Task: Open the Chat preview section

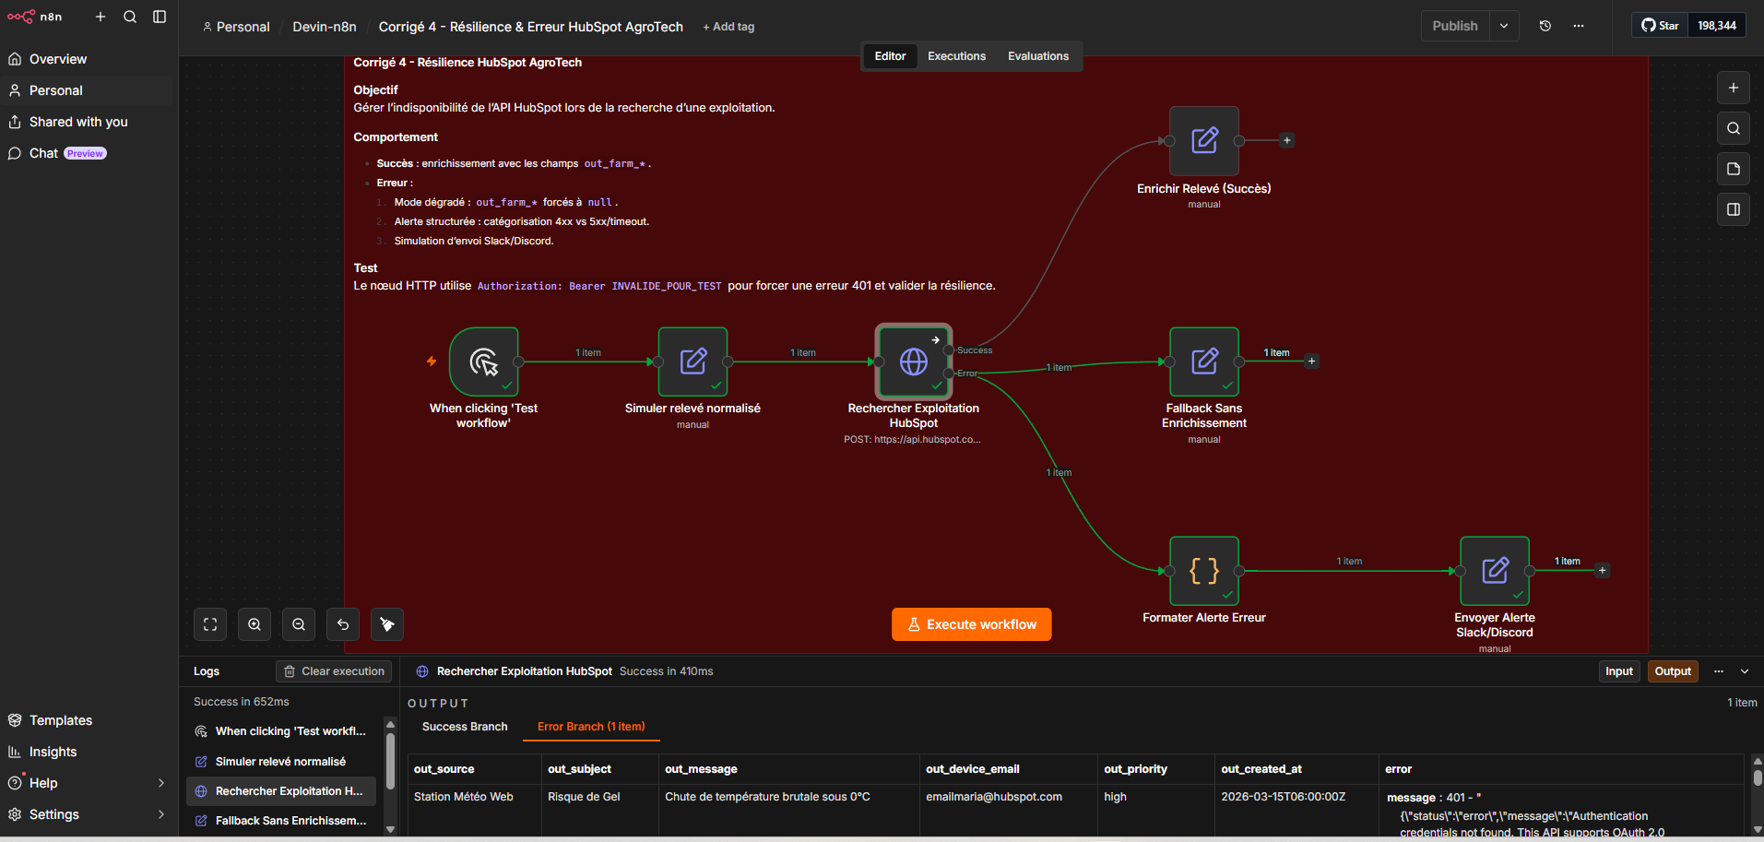Action: (x=89, y=153)
